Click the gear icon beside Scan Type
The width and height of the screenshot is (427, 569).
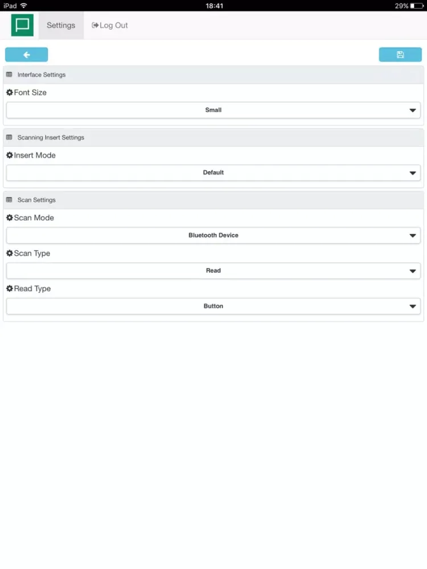coord(10,253)
